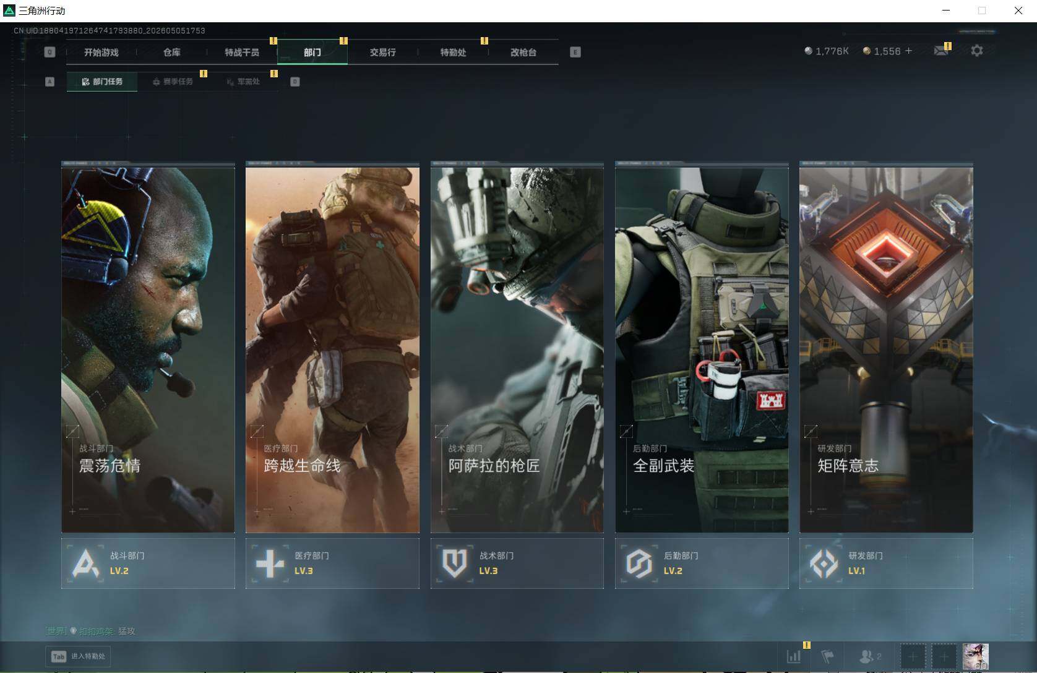Click the 后勤部门 LV.2 panel
1037x673 pixels.
[x=702, y=563]
